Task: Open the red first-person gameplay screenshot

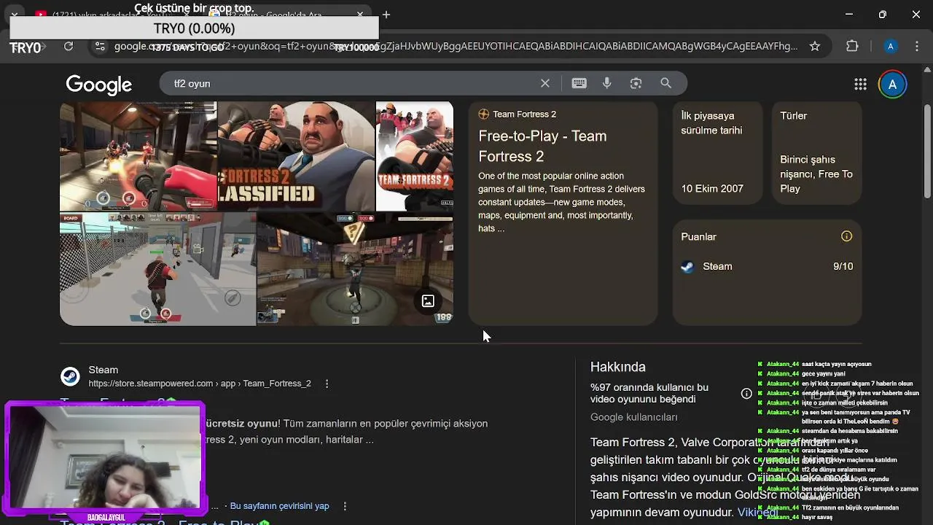Action: [138, 156]
